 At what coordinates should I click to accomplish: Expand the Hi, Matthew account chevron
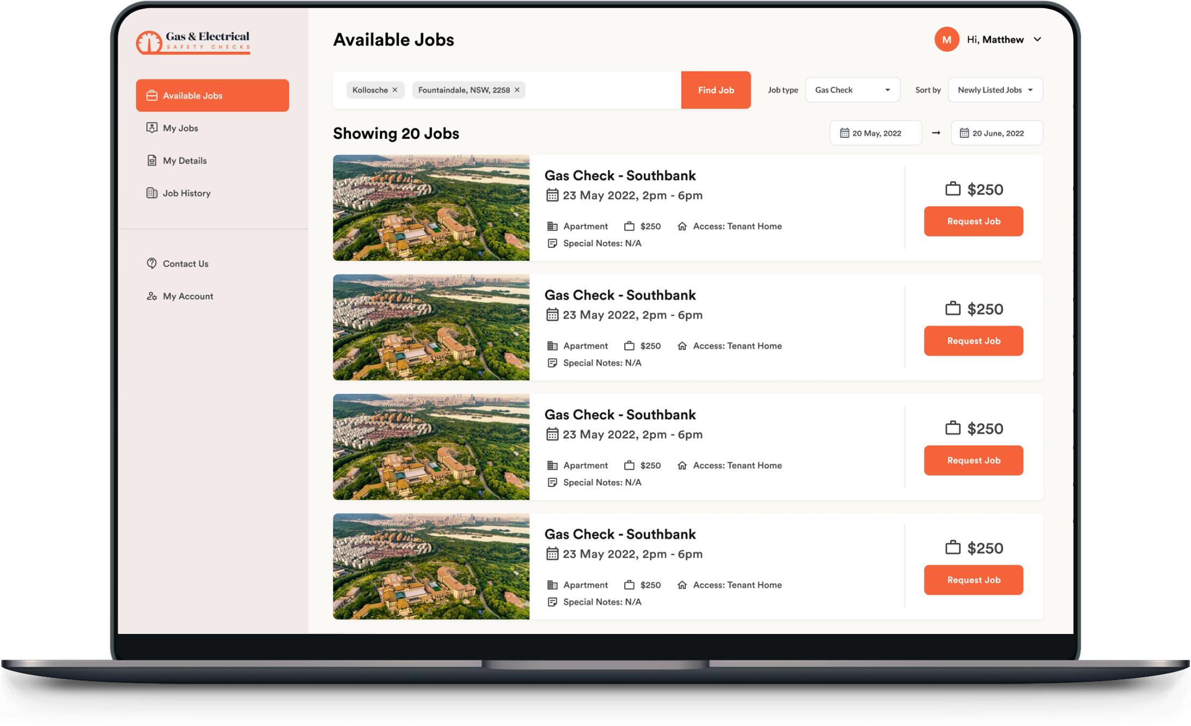[x=1037, y=39]
